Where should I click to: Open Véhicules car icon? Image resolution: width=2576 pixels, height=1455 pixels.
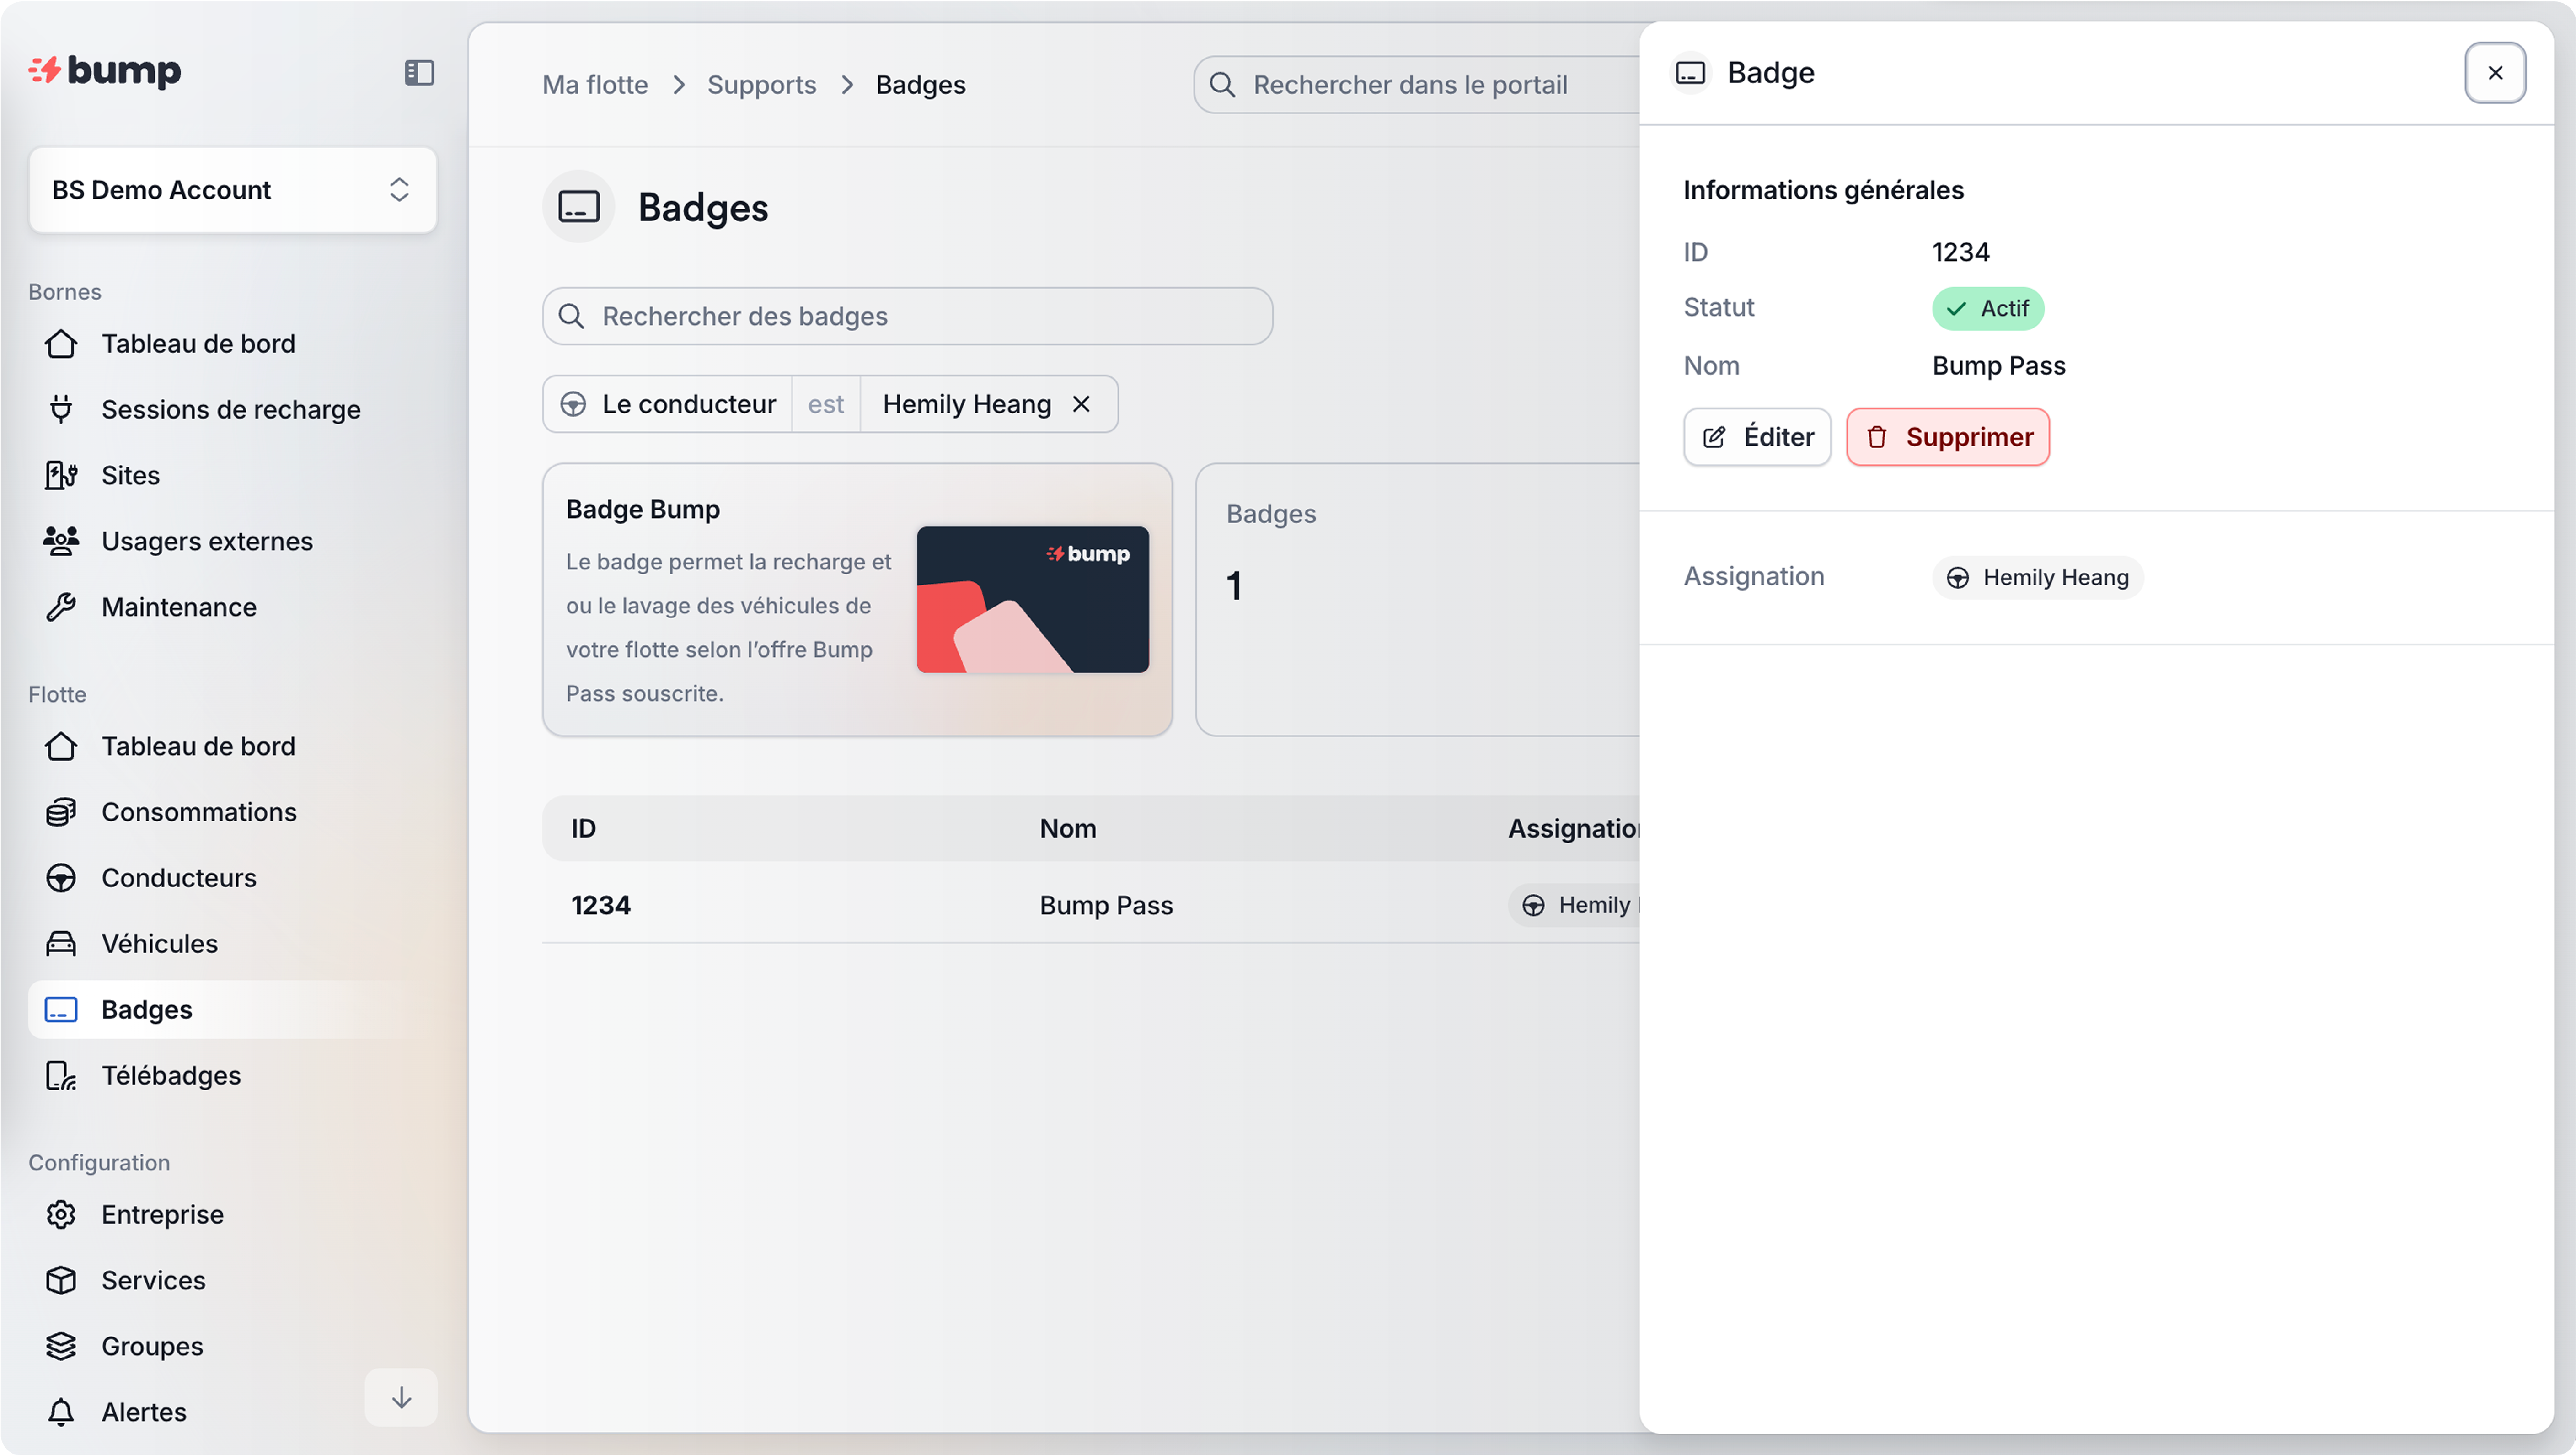61,944
